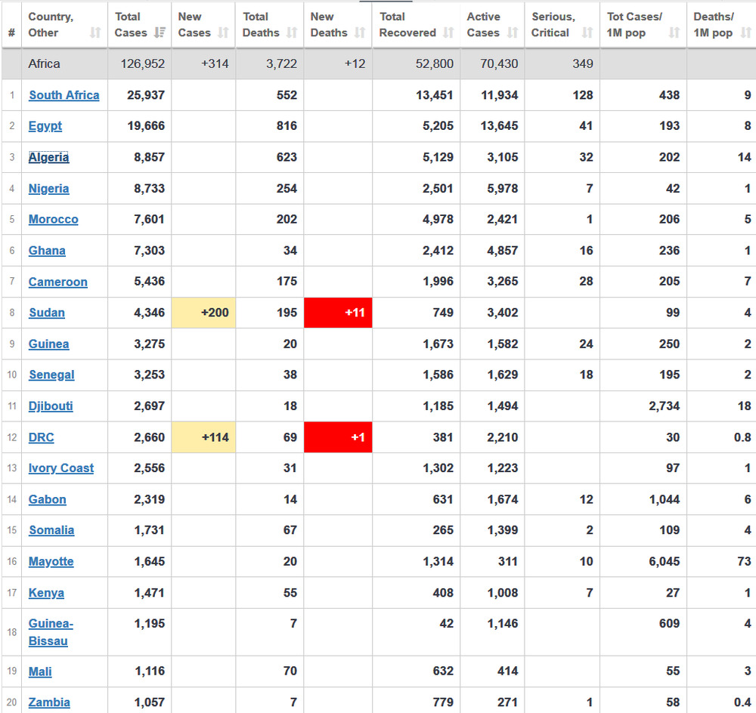
Task: Click the New Deaths sort icon
Action: [360, 32]
